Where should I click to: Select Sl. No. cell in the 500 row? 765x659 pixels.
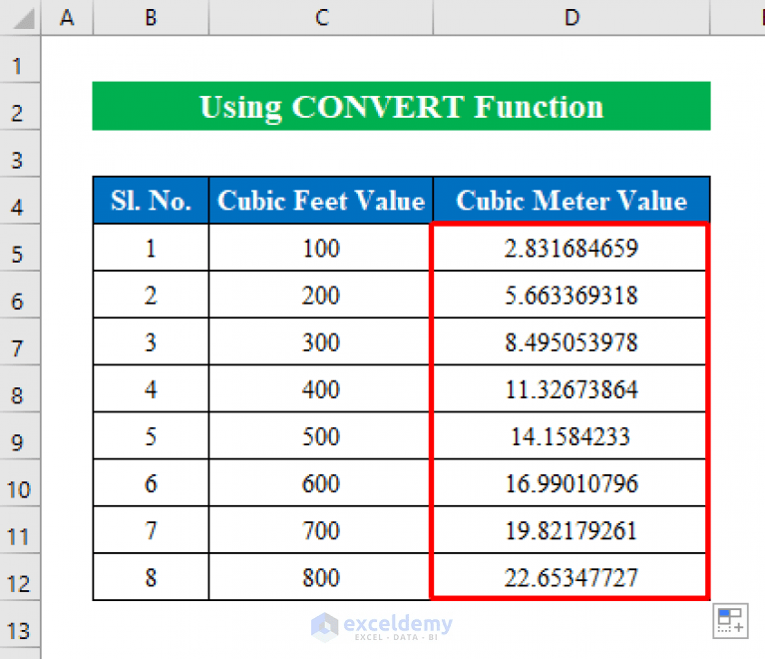[x=151, y=435]
